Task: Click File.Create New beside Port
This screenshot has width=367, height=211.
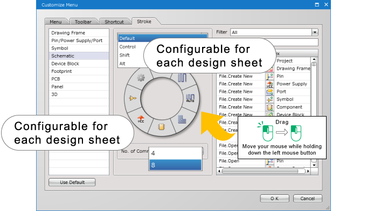Action: click(236, 92)
